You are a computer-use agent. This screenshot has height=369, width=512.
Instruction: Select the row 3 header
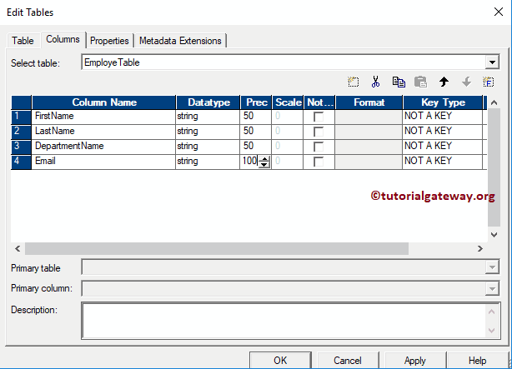[x=21, y=147]
